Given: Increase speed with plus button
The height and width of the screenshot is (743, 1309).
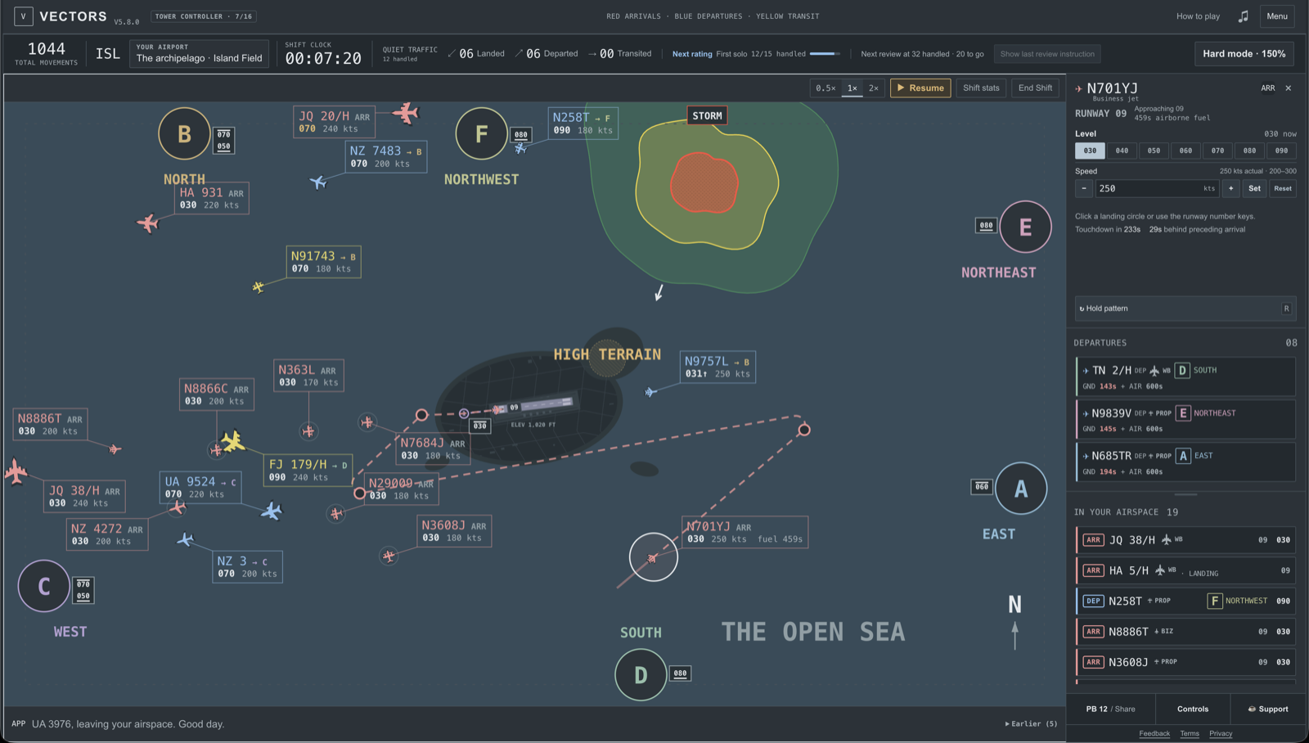Looking at the screenshot, I should [1230, 188].
